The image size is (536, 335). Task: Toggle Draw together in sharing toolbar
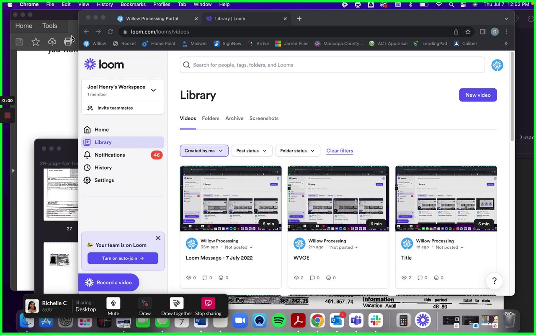click(177, 307)
